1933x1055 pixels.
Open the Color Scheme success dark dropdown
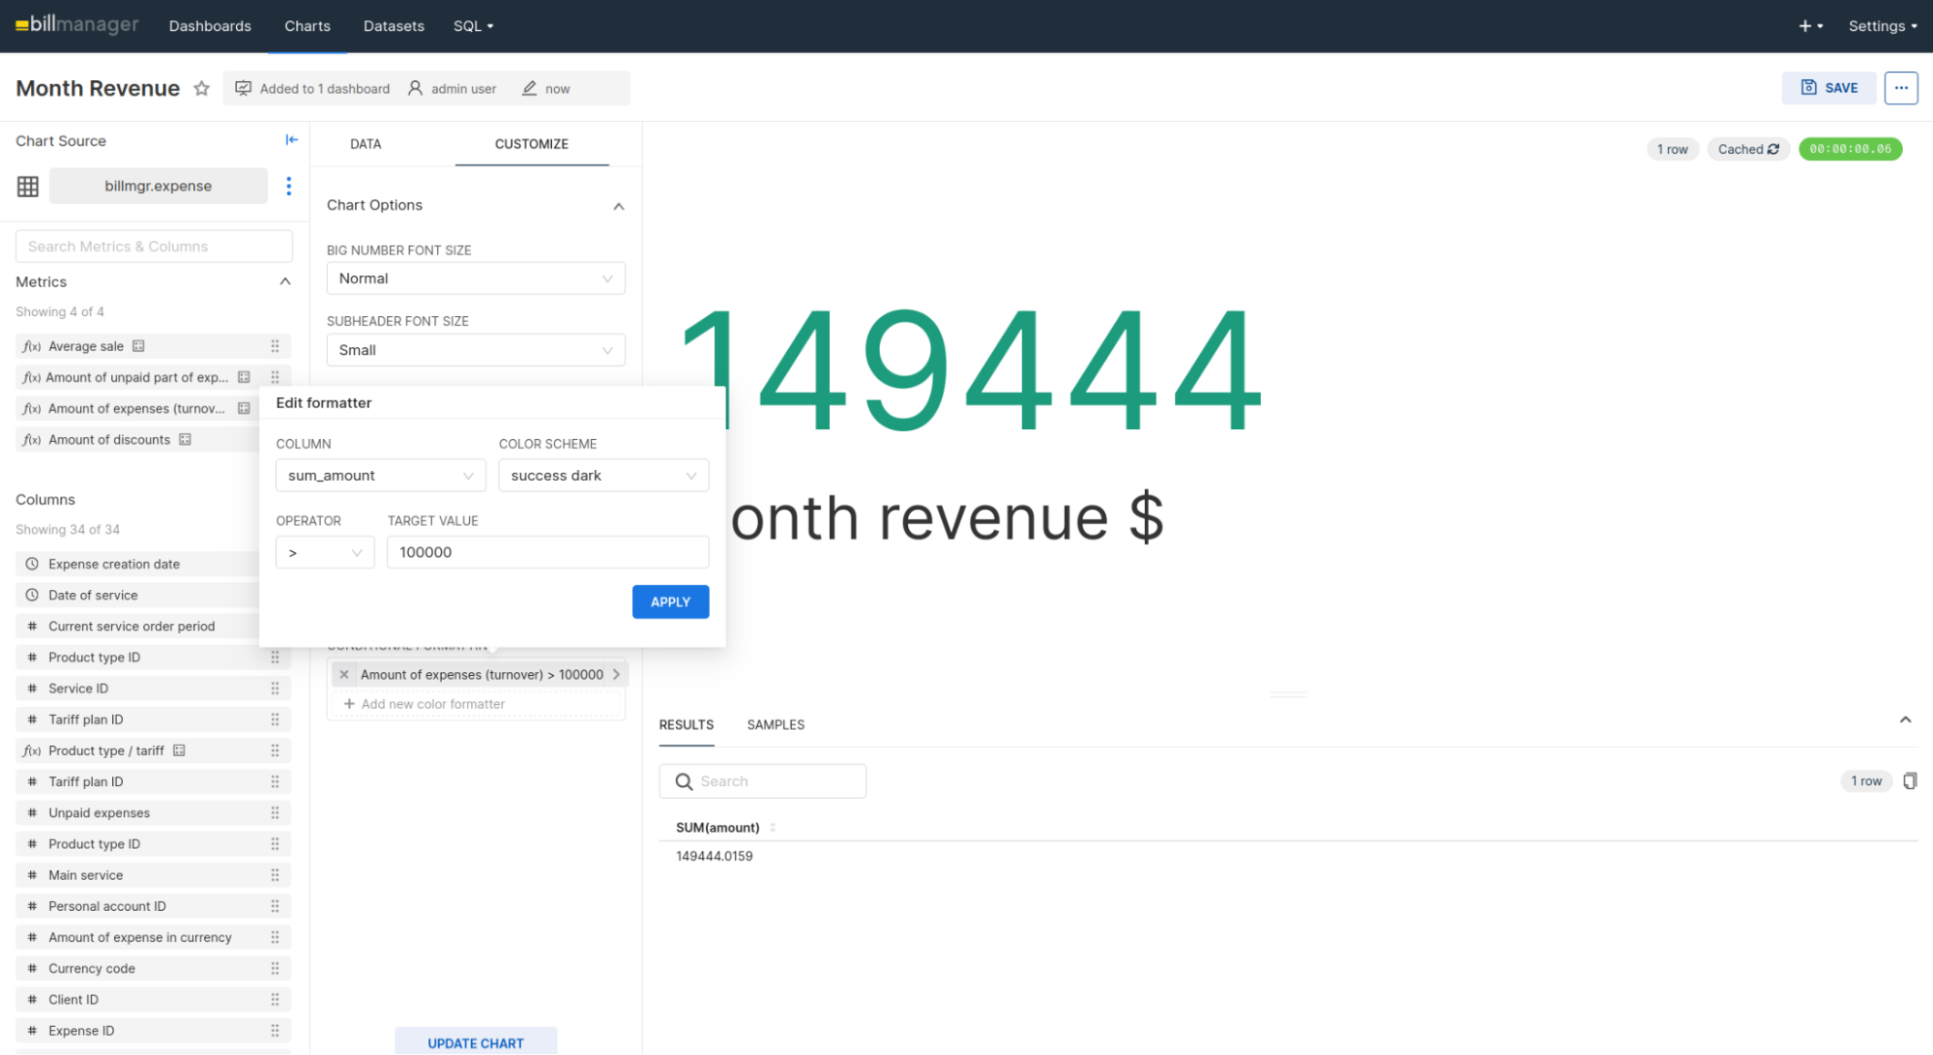coord(603,476)
